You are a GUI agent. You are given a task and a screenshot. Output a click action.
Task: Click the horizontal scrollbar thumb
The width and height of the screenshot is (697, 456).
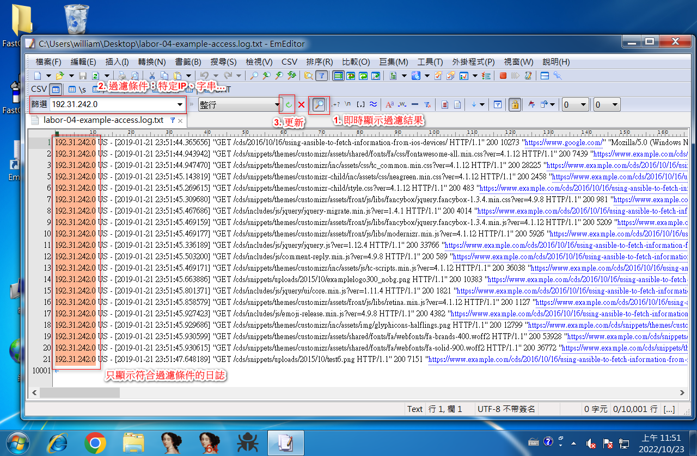pyautogui.click(x=80, y=392)
